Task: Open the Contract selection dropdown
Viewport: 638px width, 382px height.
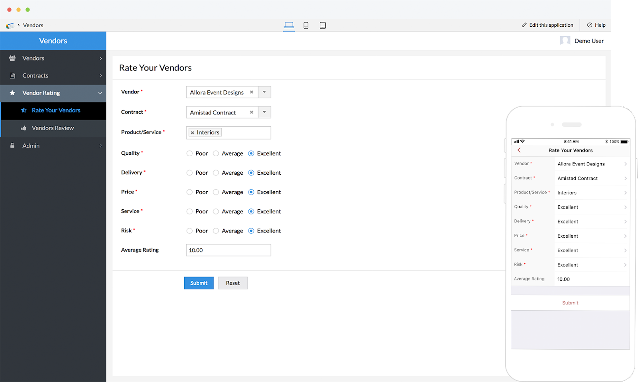Action: (264, 112)
